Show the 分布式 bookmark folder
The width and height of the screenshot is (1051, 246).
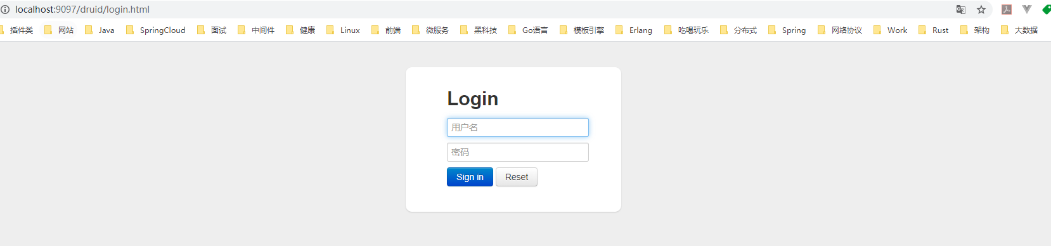click(x=738, y=30)
